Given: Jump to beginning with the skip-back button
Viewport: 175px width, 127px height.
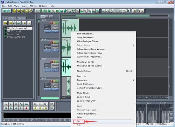Looking at the screenshot, I should coord(6,108).
